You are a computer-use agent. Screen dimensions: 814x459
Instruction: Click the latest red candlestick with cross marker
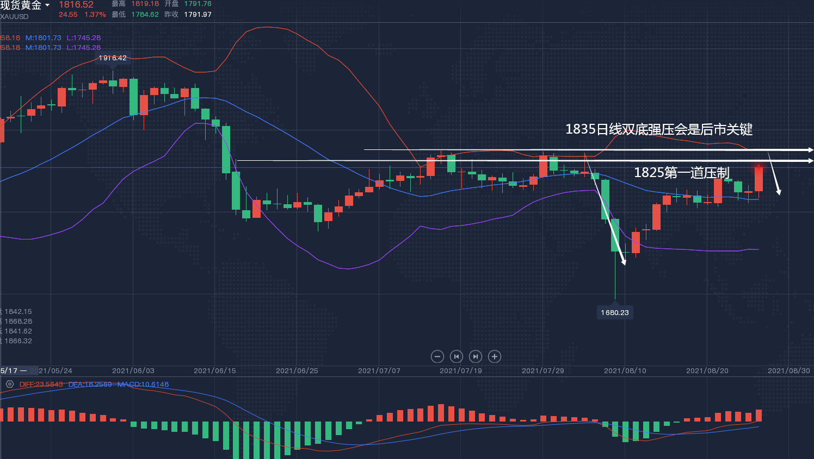[x=758, y=178]
